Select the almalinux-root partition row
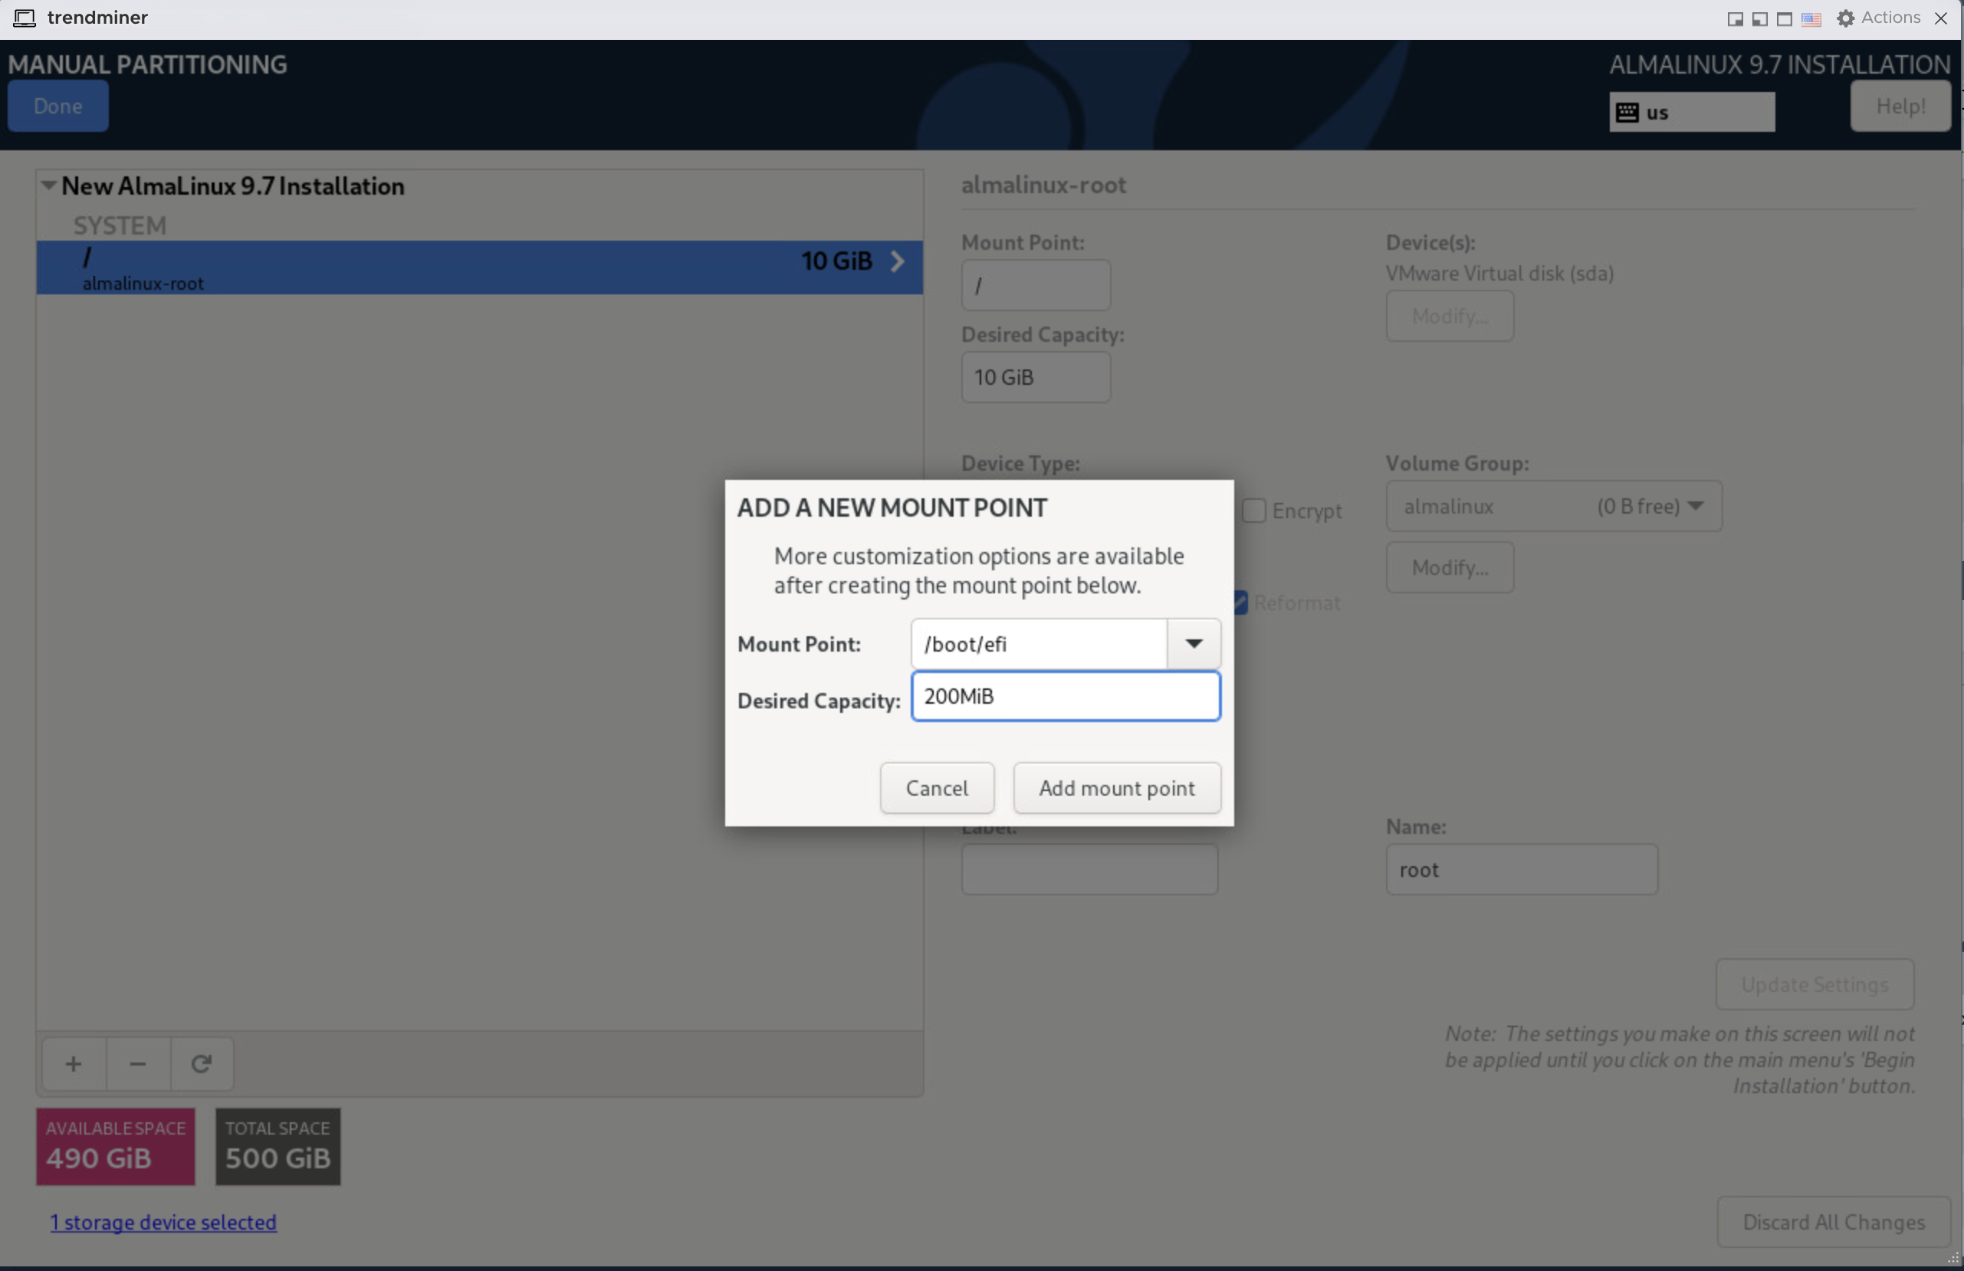The height and width of the screenshot is (1271, 1964). [x=479, y=268]
